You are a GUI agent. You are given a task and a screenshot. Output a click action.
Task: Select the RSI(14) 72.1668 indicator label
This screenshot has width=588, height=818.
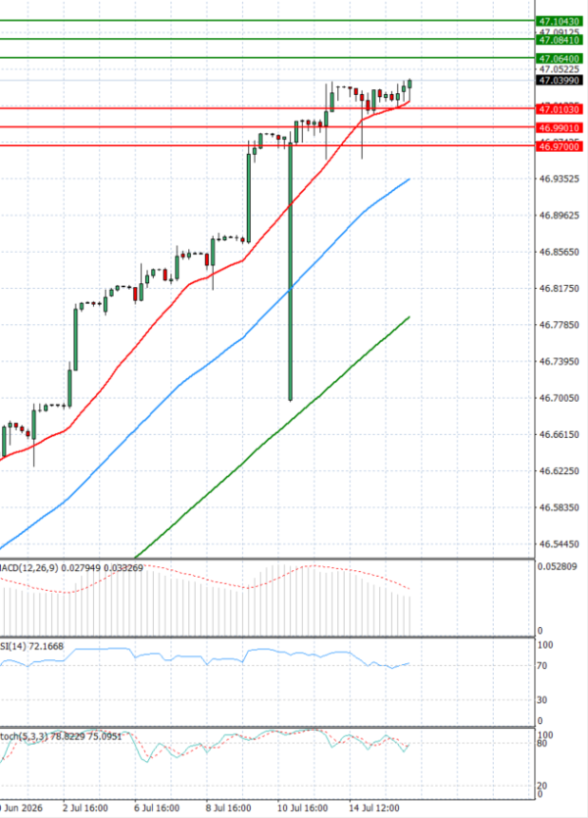pos(31,647)
